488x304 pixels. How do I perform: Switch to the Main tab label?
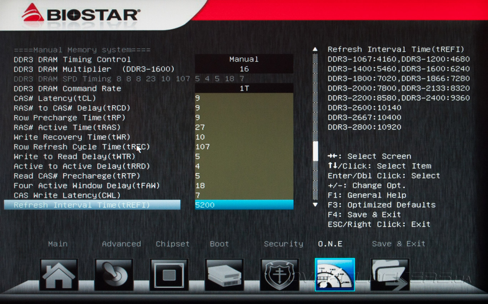(58, 244)
